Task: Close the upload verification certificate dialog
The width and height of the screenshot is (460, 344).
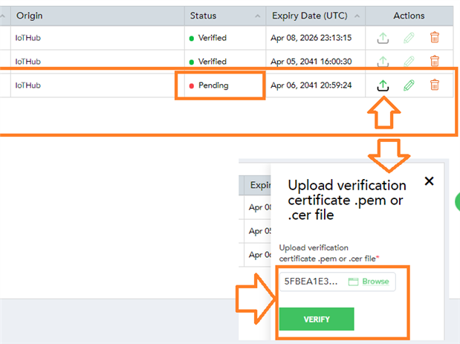Action: pos(429,181)
